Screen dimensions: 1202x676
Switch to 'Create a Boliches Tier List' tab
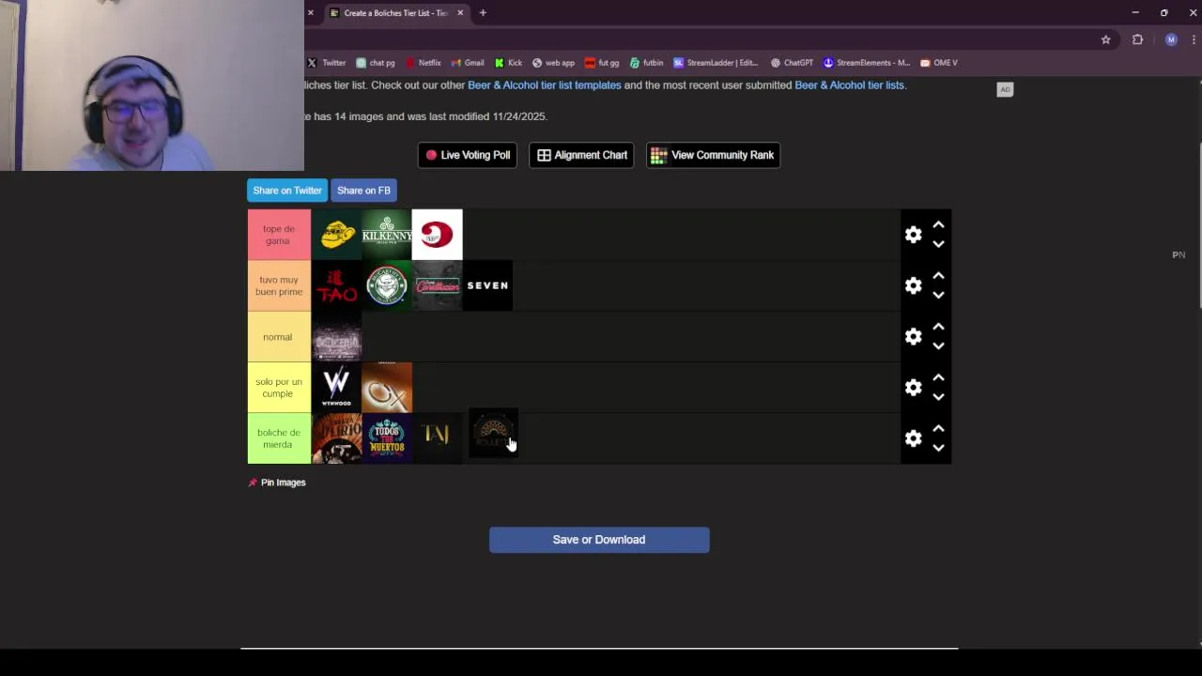coord(394,13)
